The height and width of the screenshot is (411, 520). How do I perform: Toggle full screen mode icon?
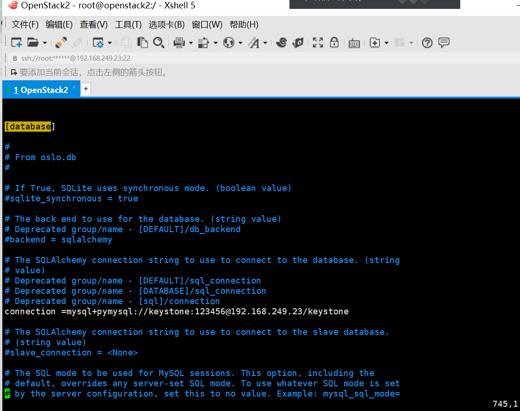tap(318, 43)
